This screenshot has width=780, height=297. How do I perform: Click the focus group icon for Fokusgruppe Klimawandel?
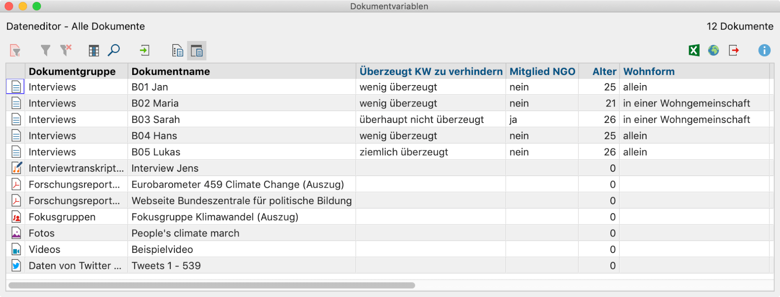[x=16, y=217]
